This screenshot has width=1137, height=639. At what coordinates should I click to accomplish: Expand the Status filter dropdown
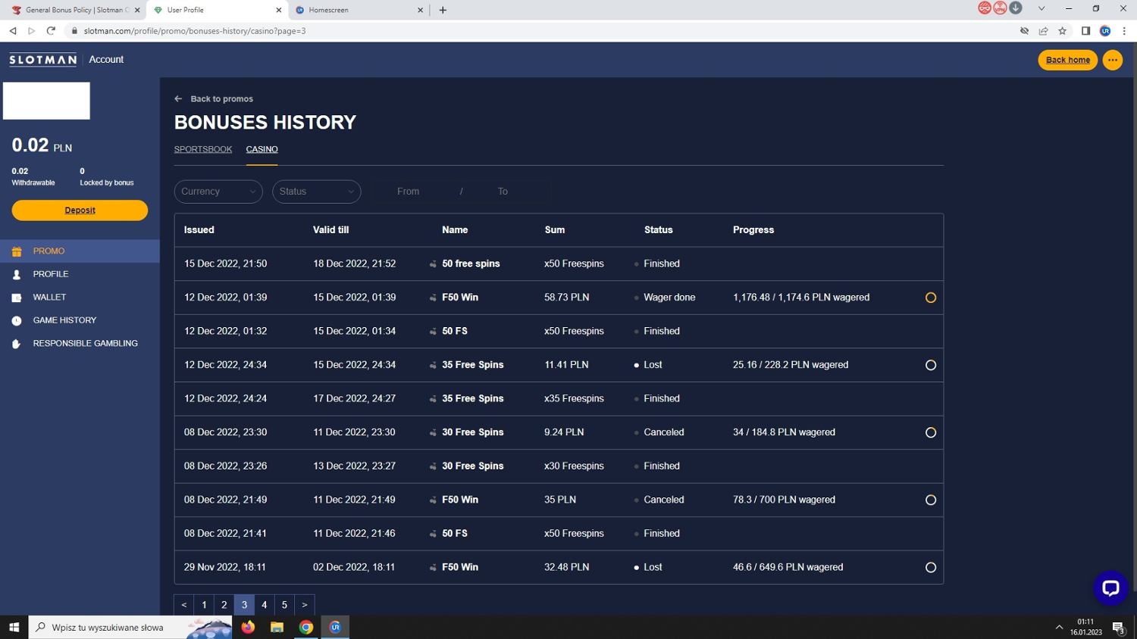316,192
